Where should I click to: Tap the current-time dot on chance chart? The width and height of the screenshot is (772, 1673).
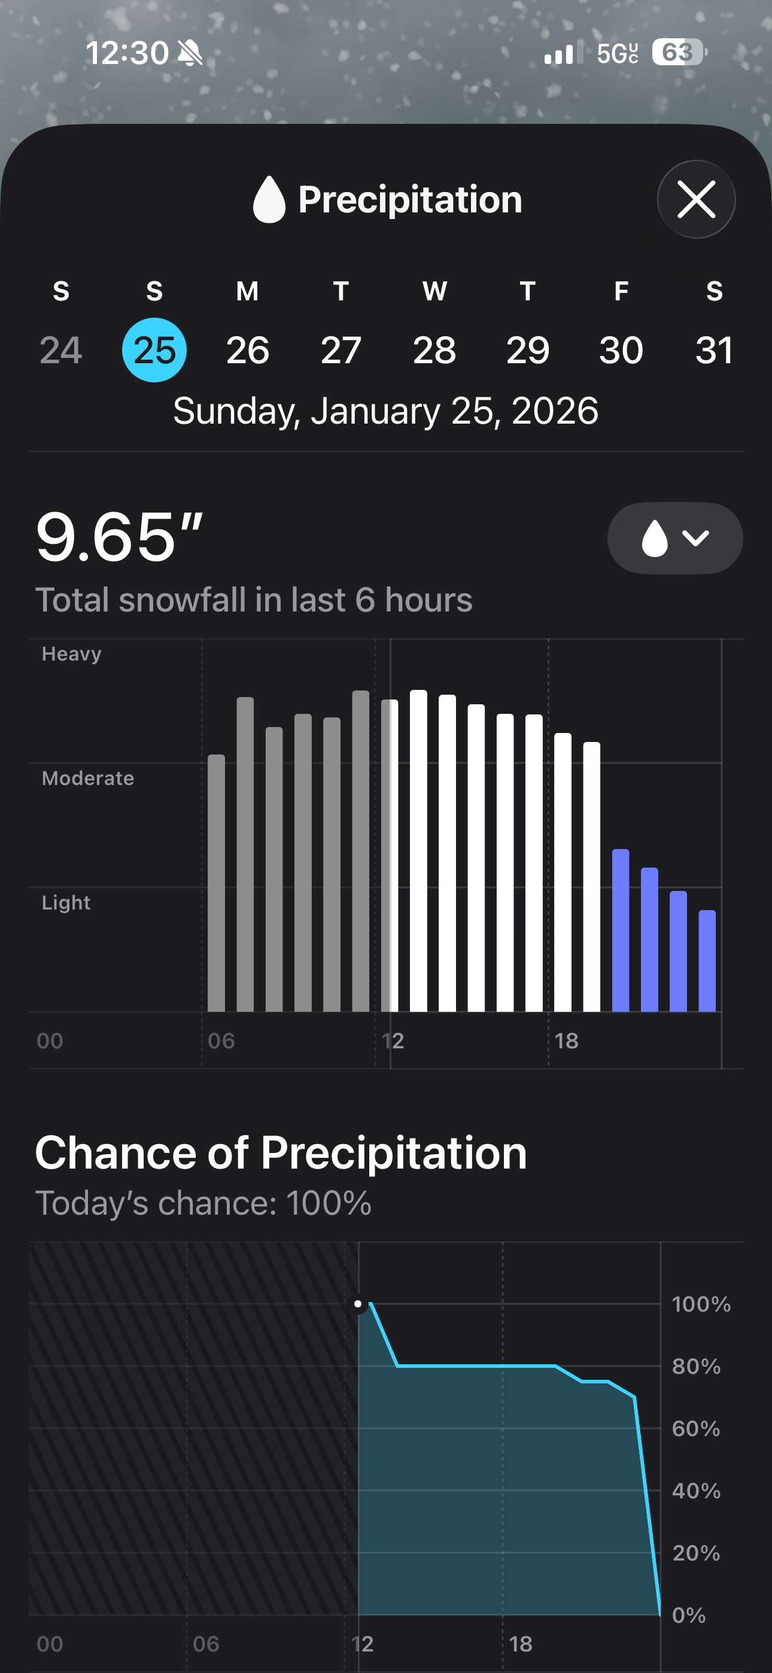pyautogui.click(x=358, y=1303)
